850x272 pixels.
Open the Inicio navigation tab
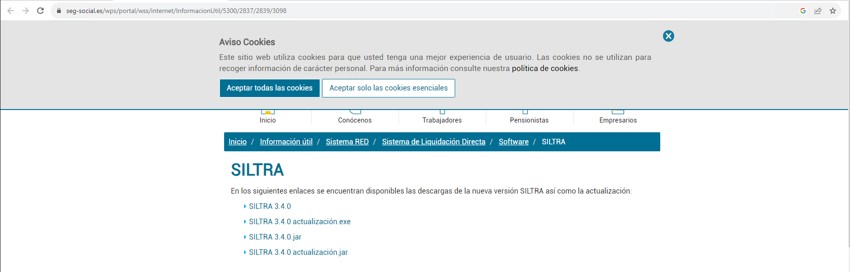(x=268, y=117)
